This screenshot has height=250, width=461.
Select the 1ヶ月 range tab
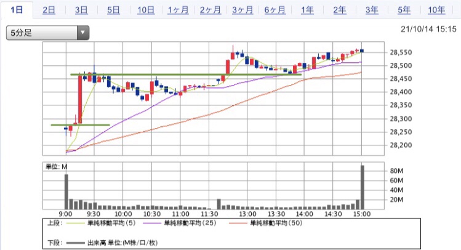coord(178,10)
